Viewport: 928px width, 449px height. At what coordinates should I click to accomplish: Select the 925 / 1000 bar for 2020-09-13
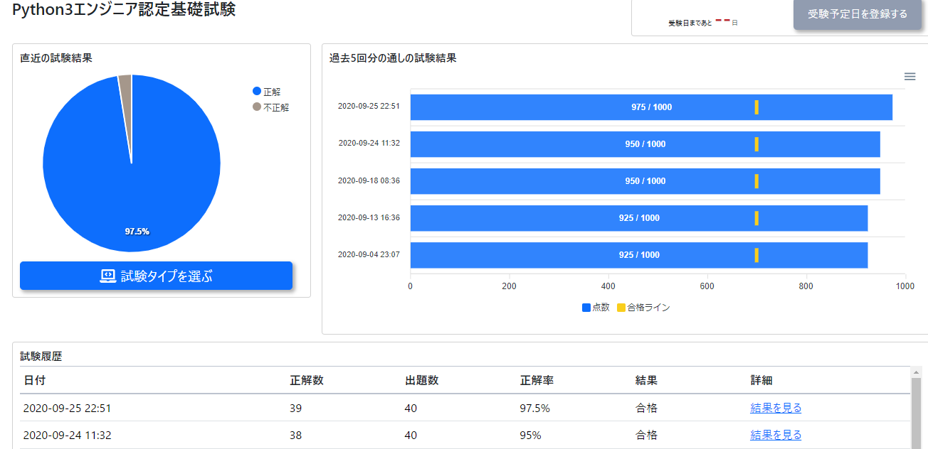click(639, 218)
